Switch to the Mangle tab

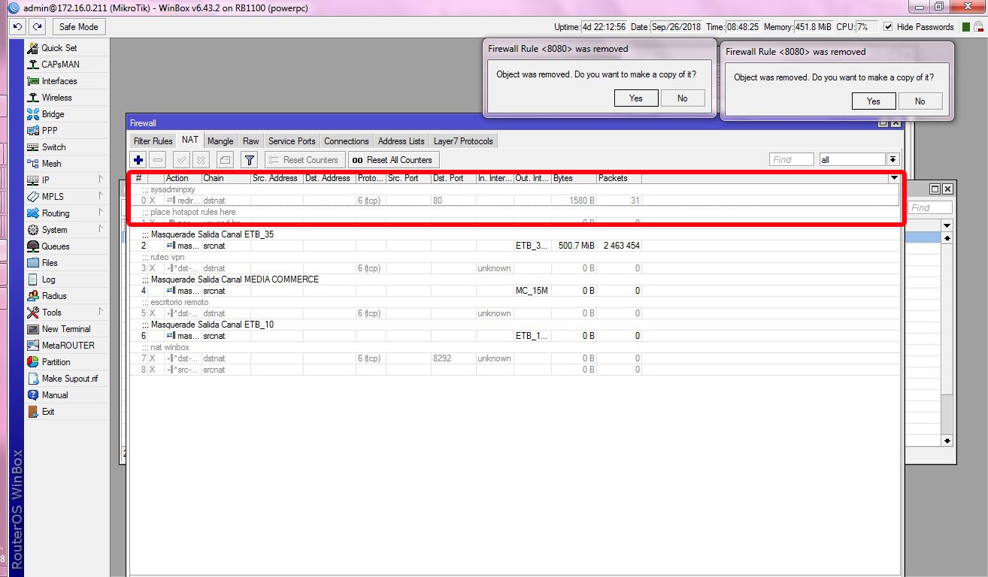pos(220,141)
